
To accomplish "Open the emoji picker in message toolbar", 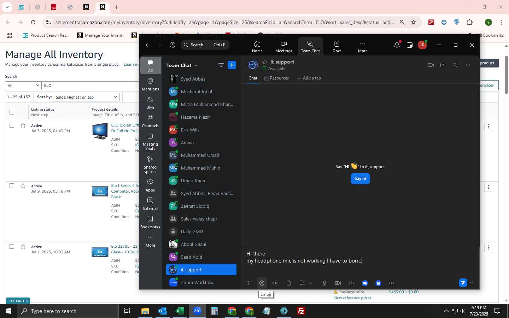I will tap(262, 283).
